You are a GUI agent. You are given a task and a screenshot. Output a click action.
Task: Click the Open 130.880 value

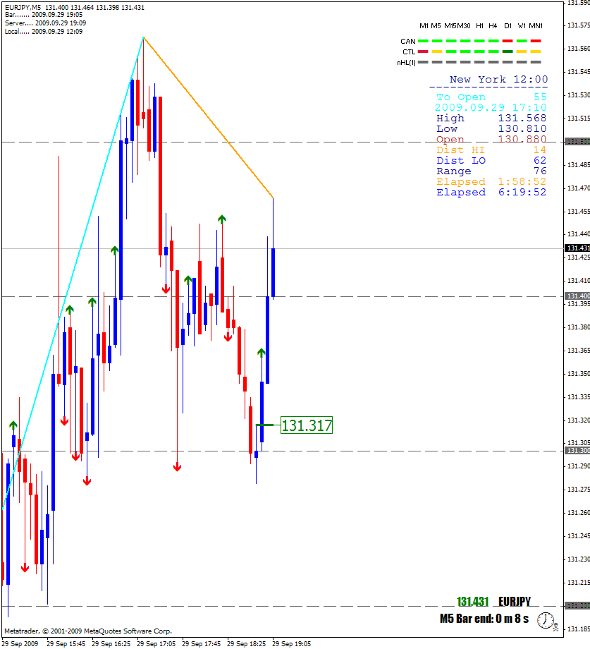[x=522, y=139]
